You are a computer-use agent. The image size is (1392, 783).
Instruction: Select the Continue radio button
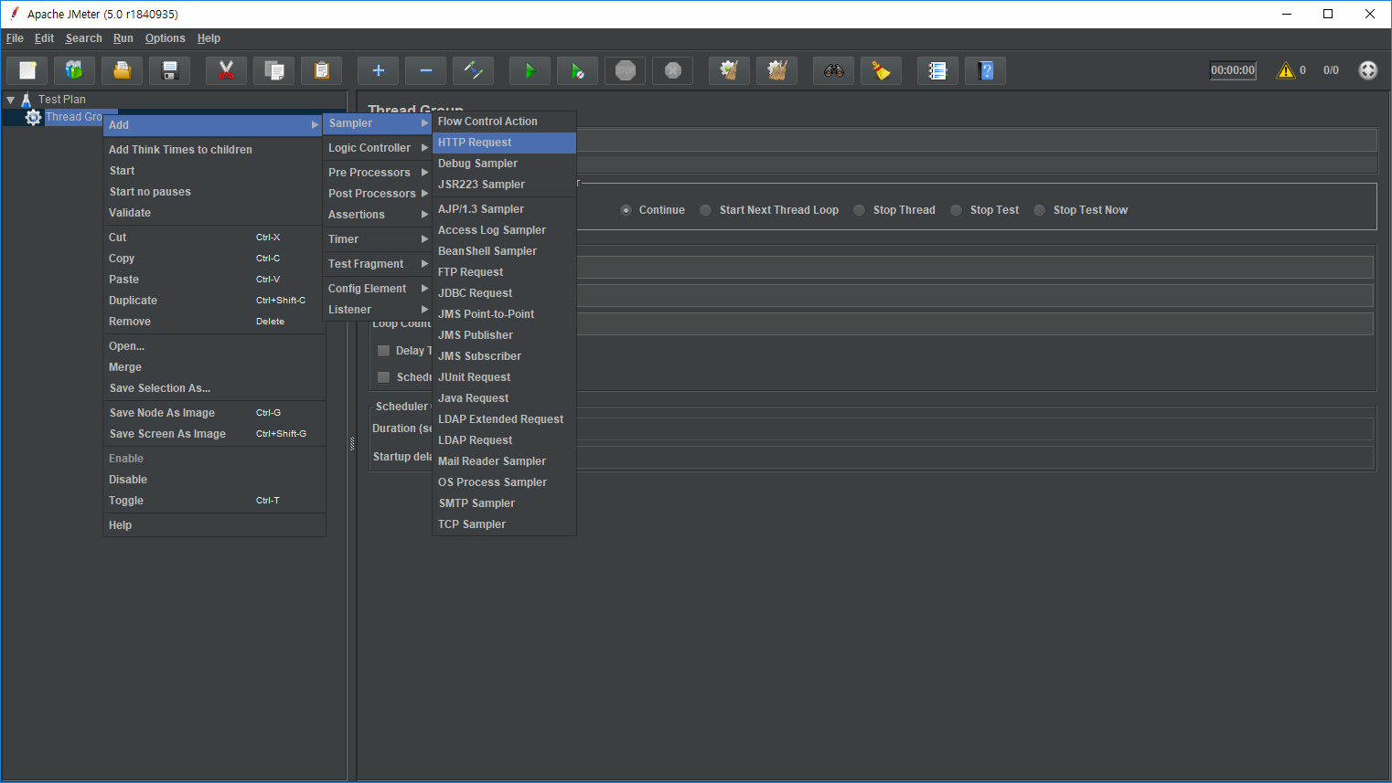tap(626, 210)
